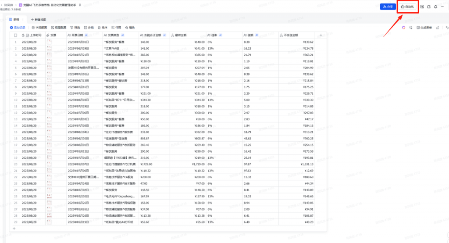Click the 发票 attachment column header

click(56, 35)
